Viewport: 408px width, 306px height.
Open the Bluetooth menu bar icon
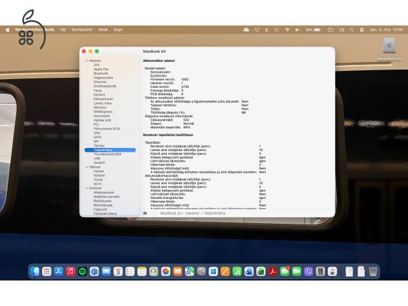[x=266, y=30]
